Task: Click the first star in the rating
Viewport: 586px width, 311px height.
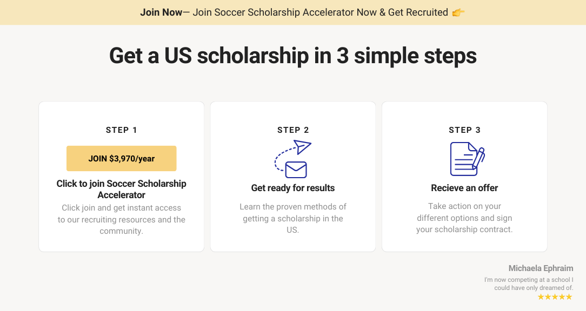Action: 541,296
